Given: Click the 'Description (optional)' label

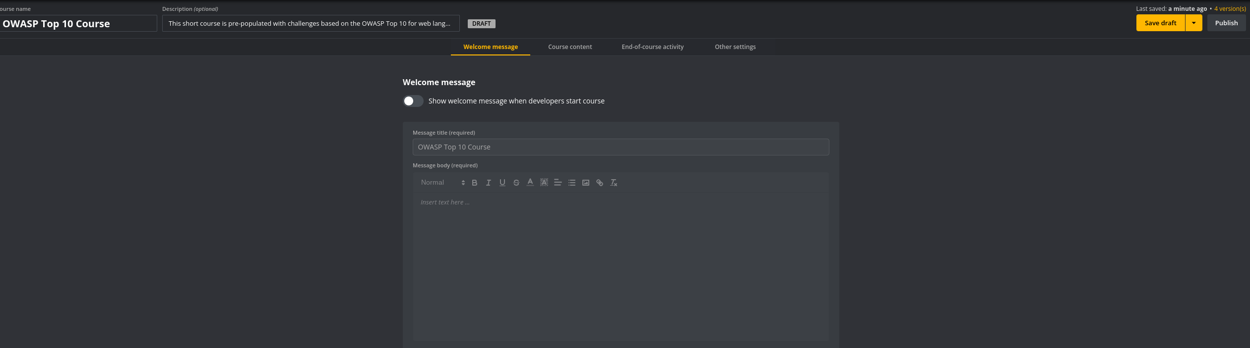Looking at the screenshot, I should pos(190,9).
